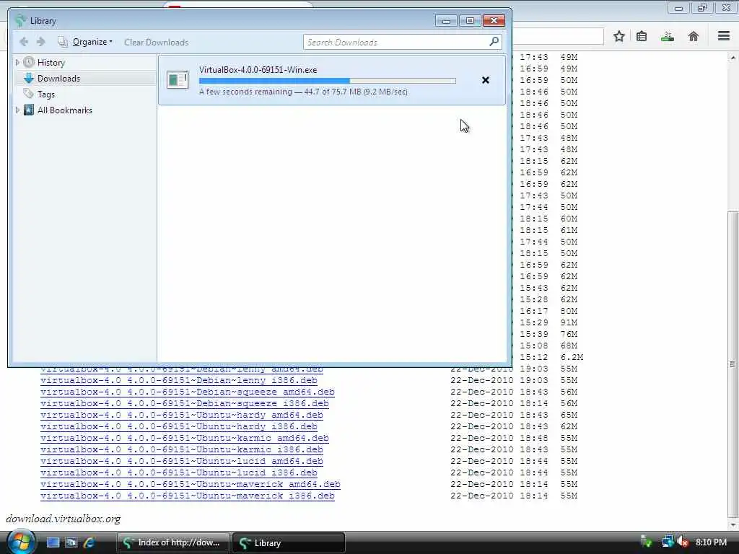This screenshot has height=554, width=739.
Task: Go to browser home page
Action: click(x=694, y=36)
